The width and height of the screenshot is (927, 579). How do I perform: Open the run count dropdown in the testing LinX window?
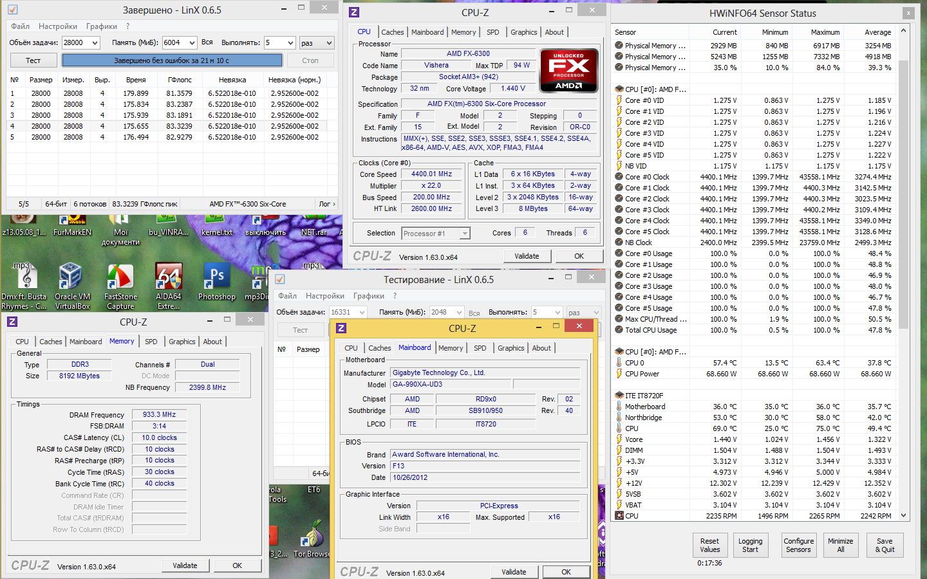click(x=557, y=313)
